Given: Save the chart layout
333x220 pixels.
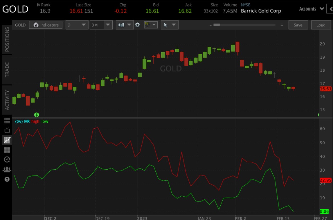Looking at the screenshot, I should (x=298, y=25).
